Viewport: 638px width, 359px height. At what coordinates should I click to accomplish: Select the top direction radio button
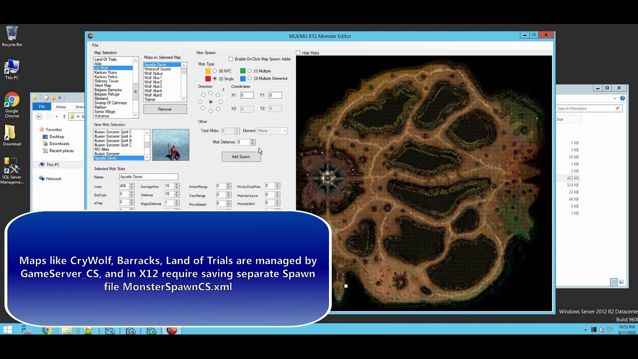(211, 93)
